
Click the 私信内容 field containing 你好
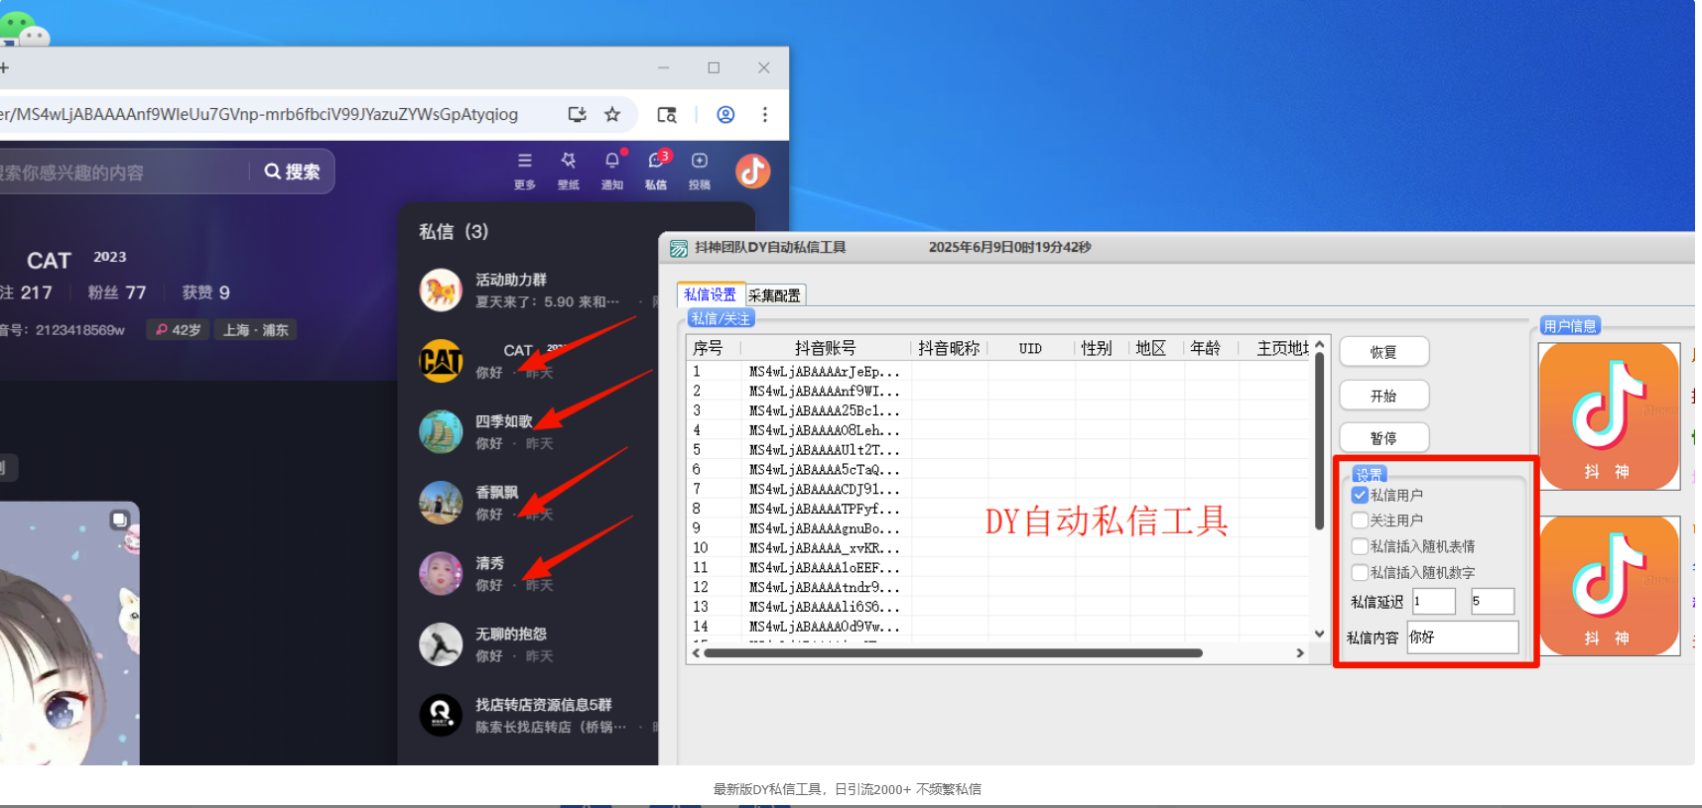click(x=1463, y=636)
